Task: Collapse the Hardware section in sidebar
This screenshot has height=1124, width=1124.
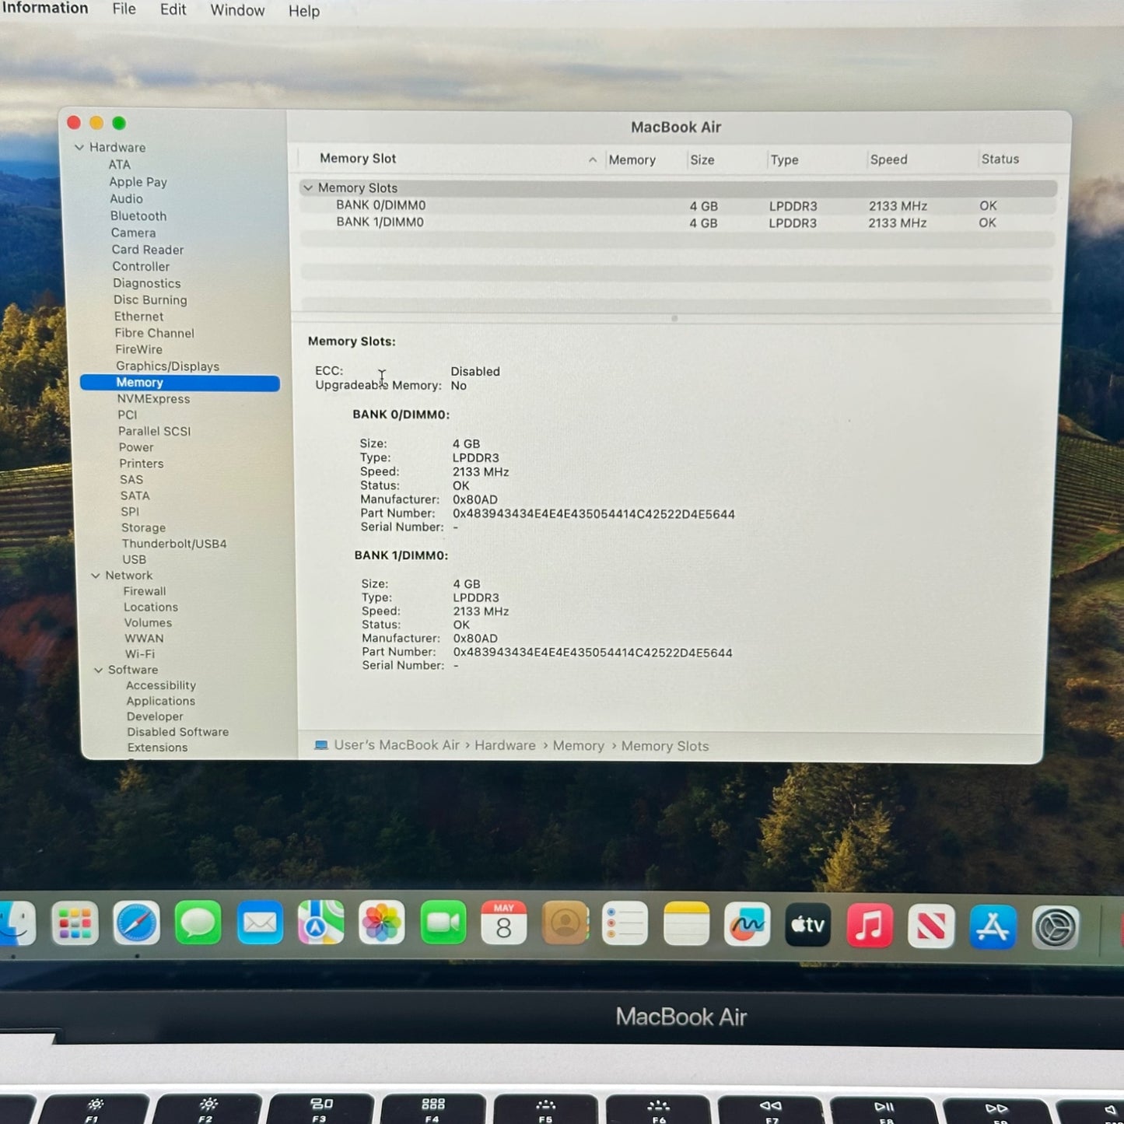Action: click(79, 147)
